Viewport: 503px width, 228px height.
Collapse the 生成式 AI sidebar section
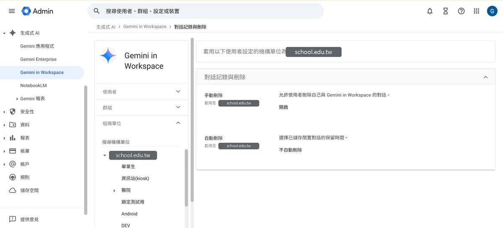[4, 33]
